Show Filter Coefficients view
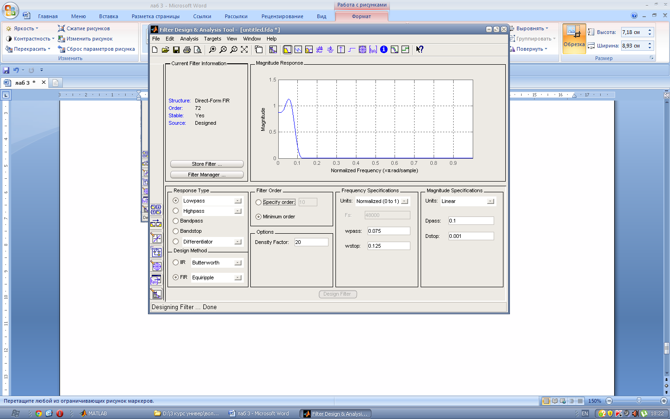Screen dimensions: 670x419 [373, 49]
